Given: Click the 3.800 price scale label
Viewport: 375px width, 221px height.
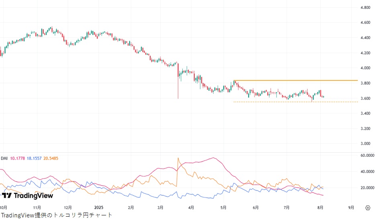Looking at the screenshot, I should (365, 83).
